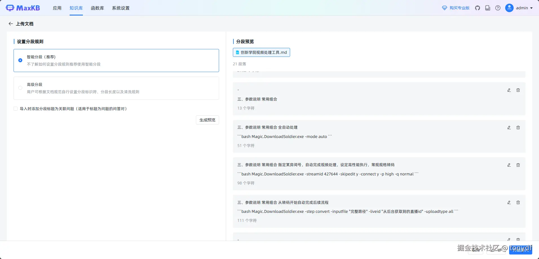Click the 分段预览 heading
539x259 pixels.
pyautogui.click(x=245, y=41)
